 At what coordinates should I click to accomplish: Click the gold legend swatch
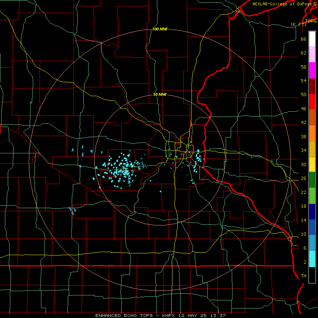(312, 149)
